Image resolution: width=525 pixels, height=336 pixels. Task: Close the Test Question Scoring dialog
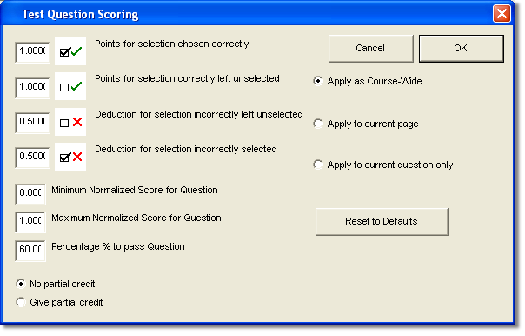coord(502,14)
